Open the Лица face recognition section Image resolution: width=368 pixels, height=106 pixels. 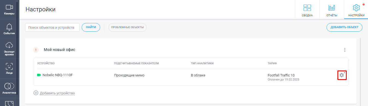click(9, 69)
